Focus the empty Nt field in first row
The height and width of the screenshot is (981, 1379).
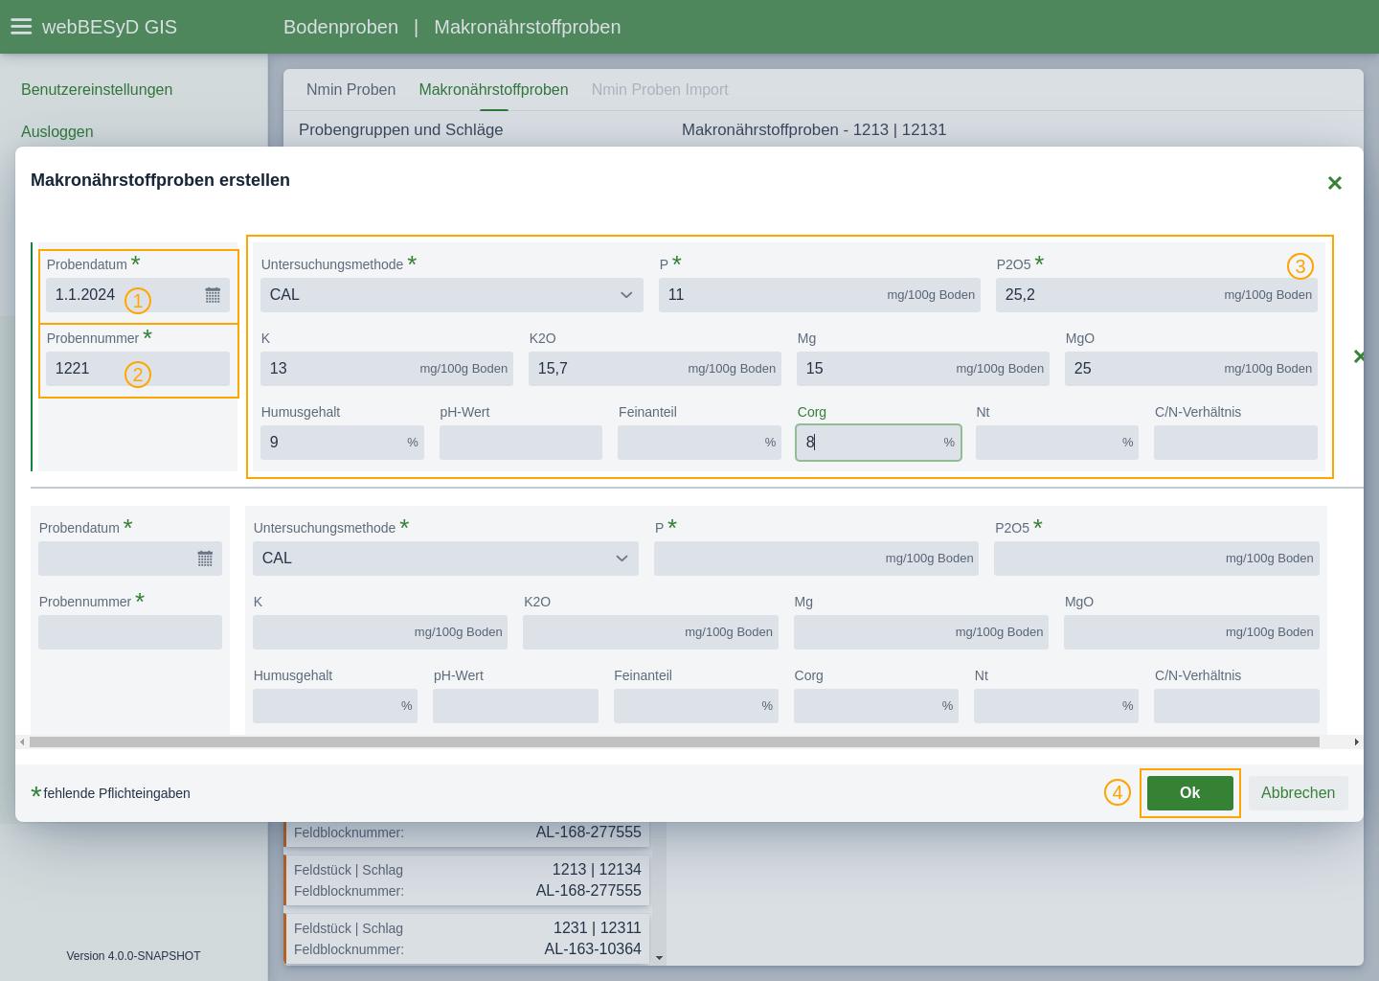(1057, 443)
